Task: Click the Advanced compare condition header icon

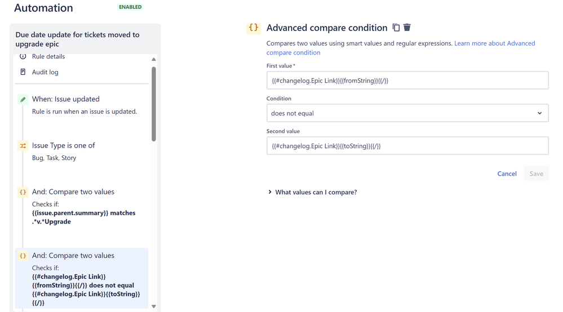Action: pos(254,28)
